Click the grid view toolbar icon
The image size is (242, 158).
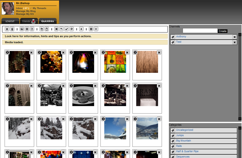[x=91, y=29]
